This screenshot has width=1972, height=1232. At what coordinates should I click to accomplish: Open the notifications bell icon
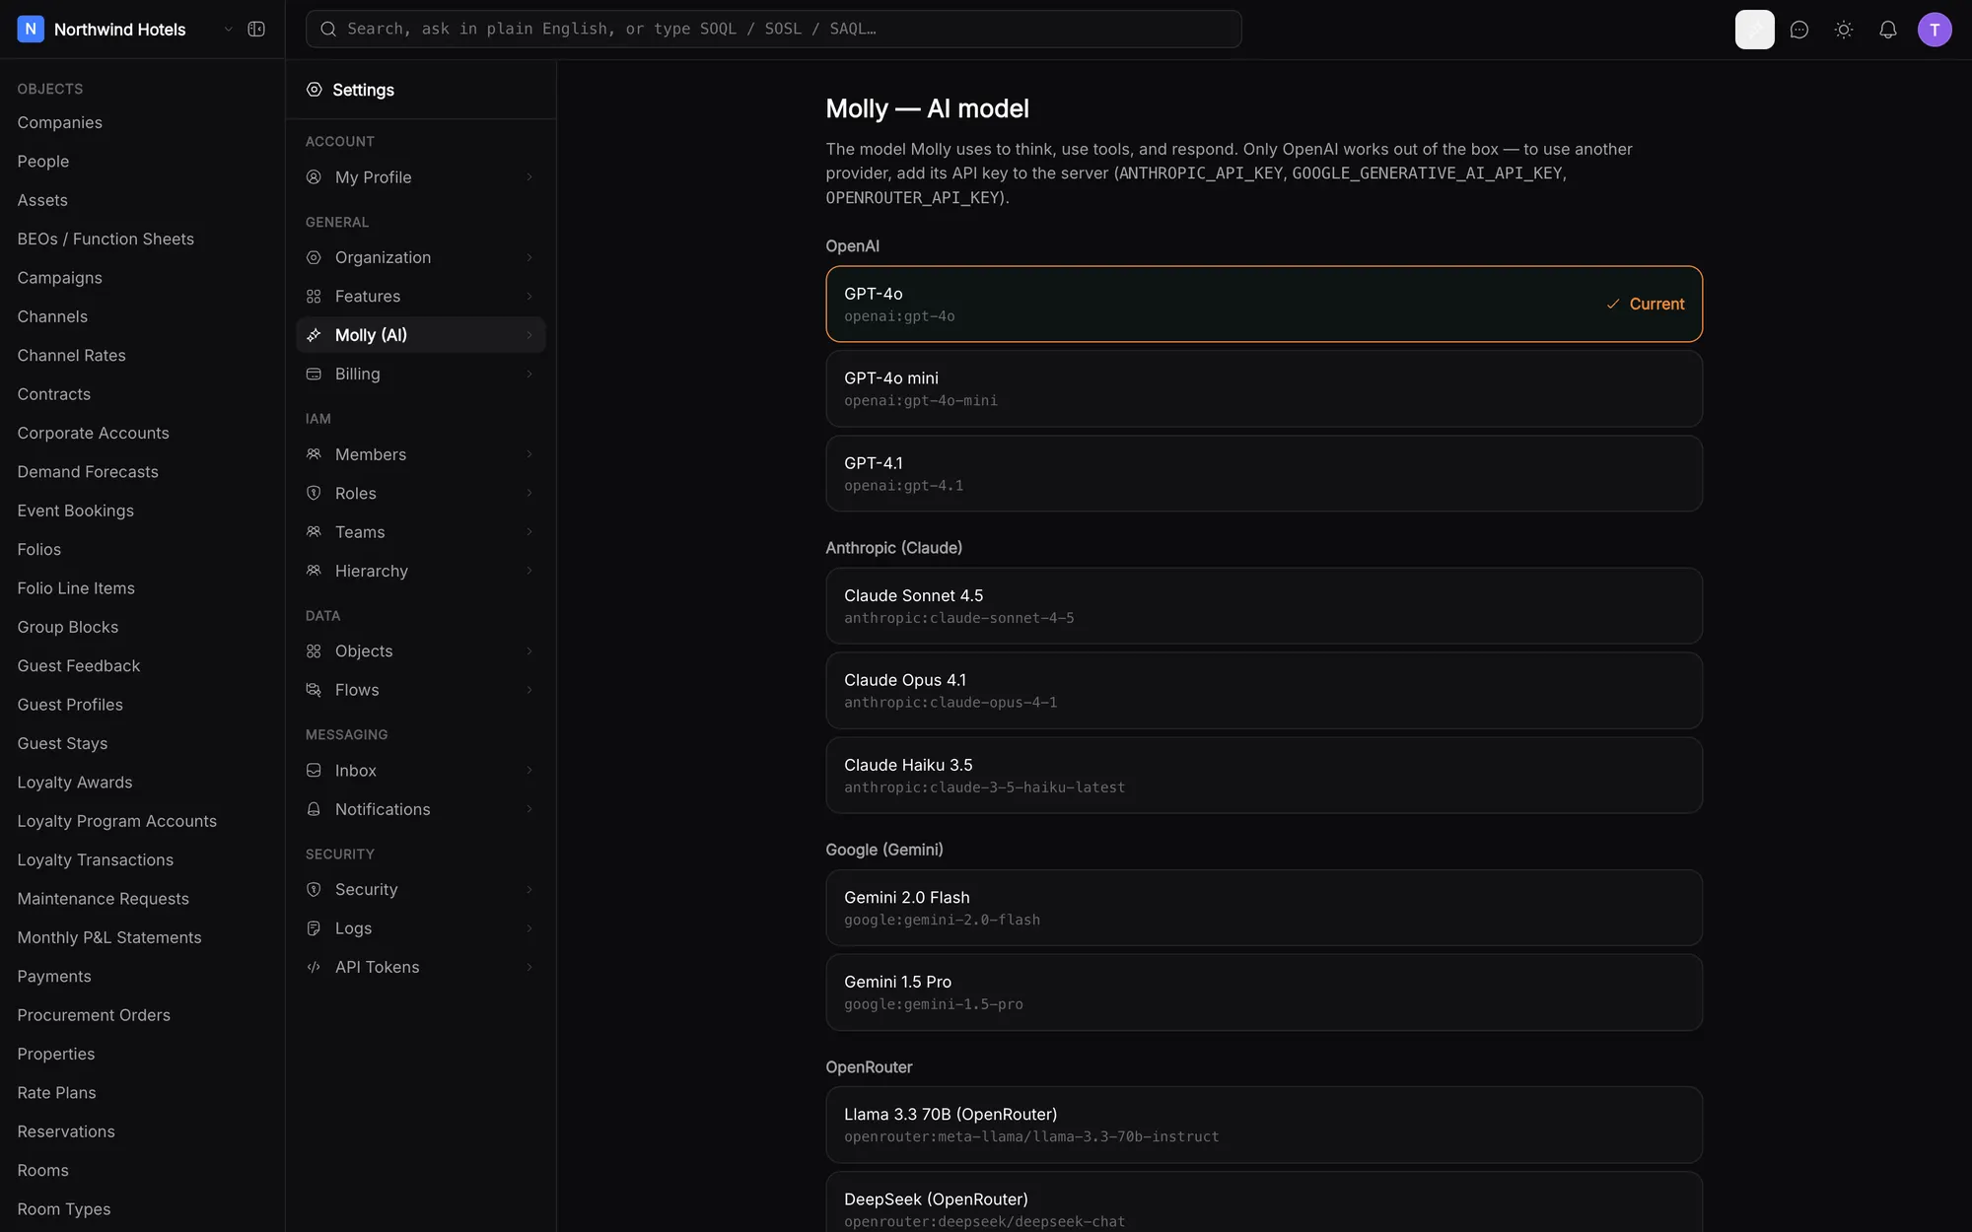point(1888,30)
